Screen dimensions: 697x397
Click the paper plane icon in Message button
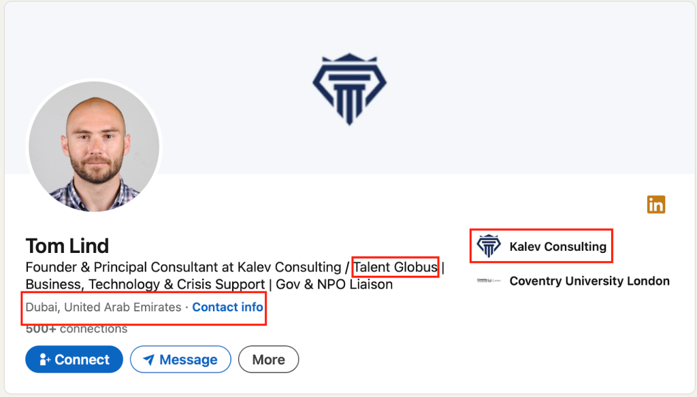point(148,360)
